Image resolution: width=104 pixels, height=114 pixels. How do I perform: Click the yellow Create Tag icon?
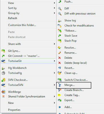click(59, 95)
